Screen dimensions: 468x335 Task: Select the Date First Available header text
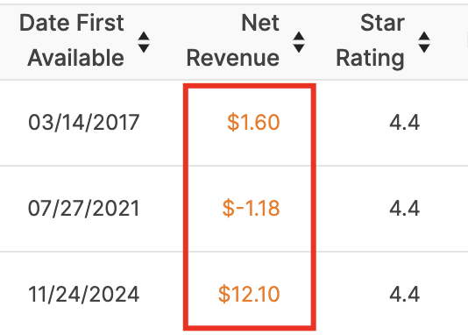pos(72,40)
